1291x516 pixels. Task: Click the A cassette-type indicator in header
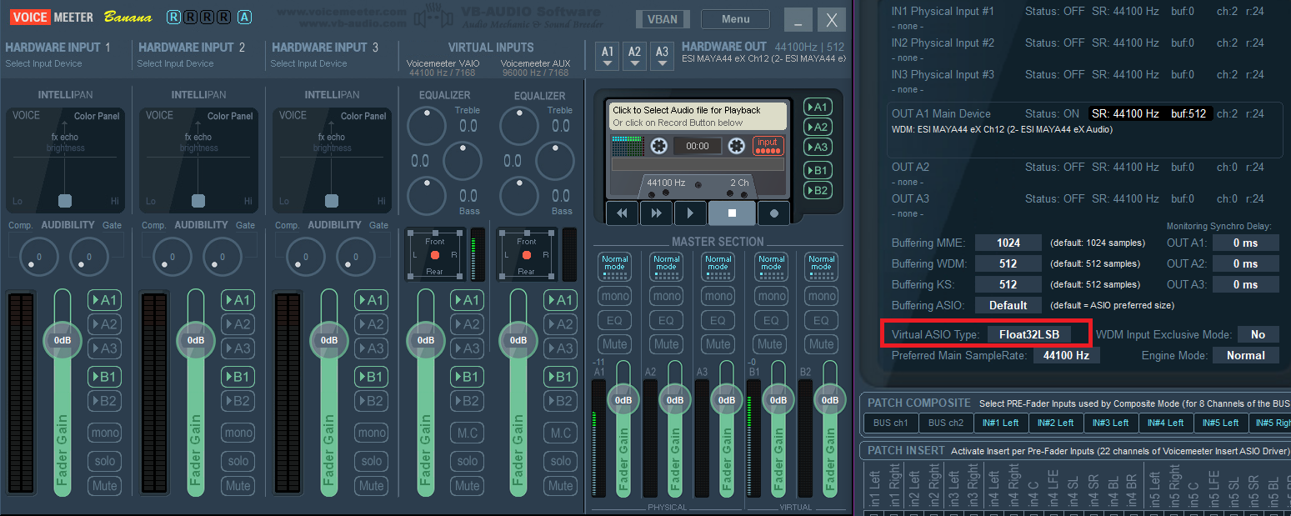[244, 17]
